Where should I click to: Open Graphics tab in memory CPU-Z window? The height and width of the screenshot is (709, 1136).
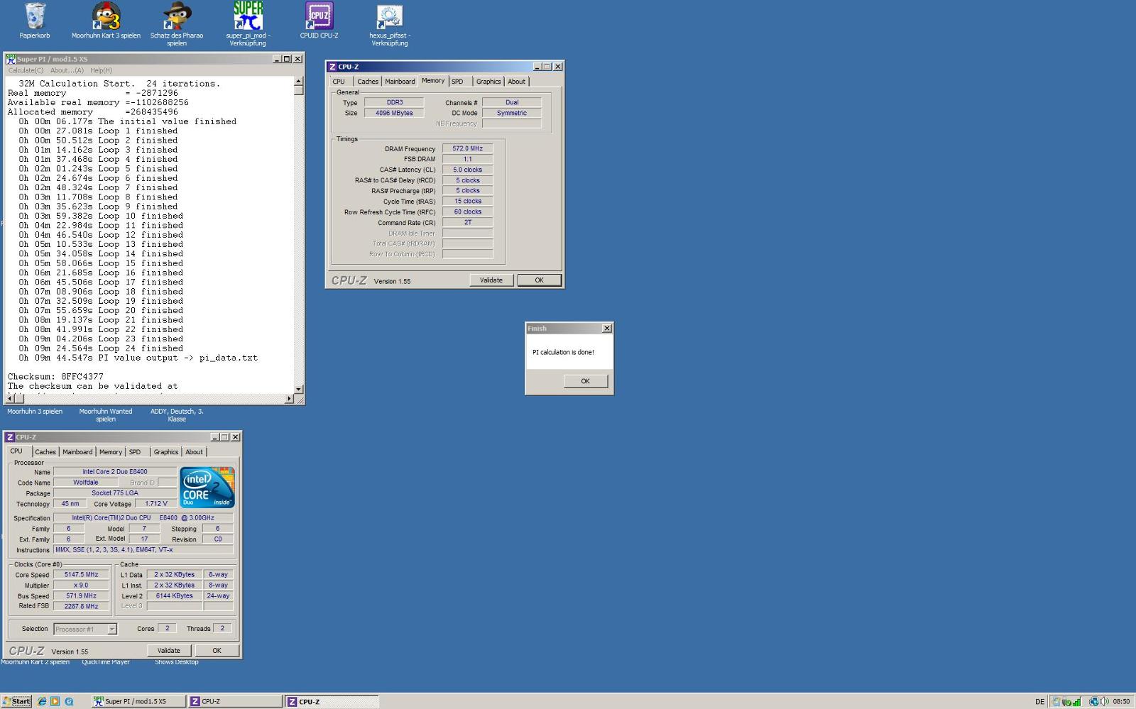click(x=488, y=82)
